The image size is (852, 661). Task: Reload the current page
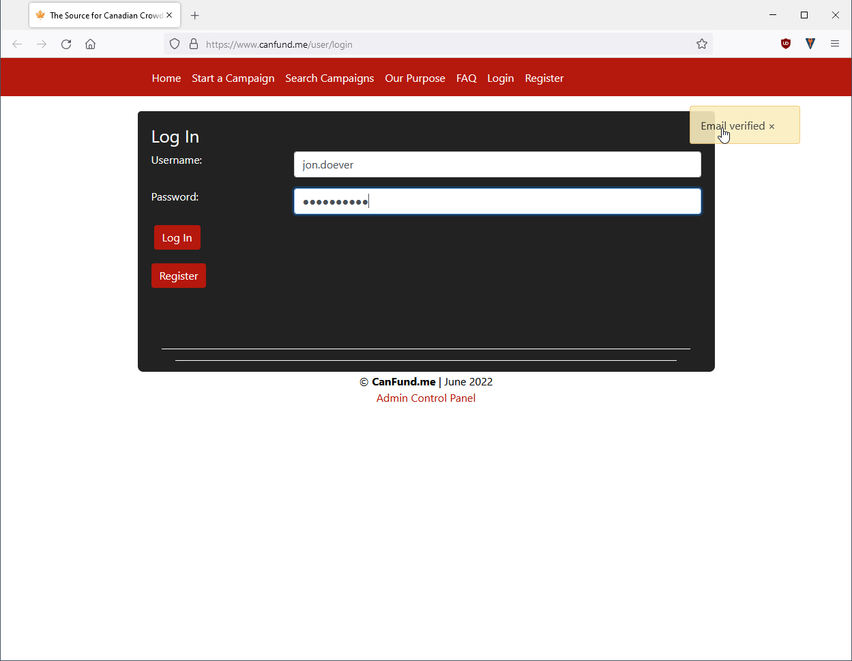point(66,44)
